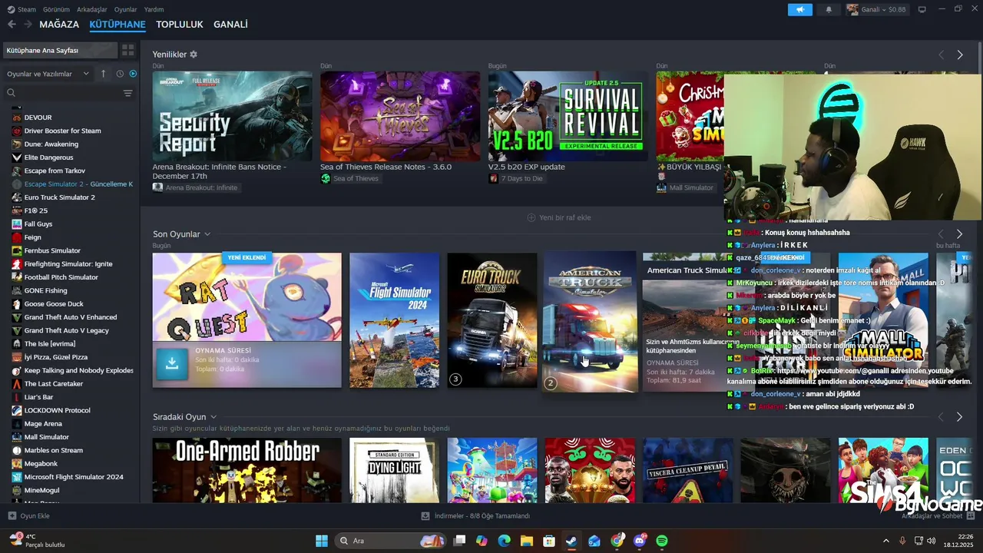The width and height of the screenshot is (983, 553).
Task: Click the Steam taskbar icon
Action: pyautogui.click(x=571, y=541)
